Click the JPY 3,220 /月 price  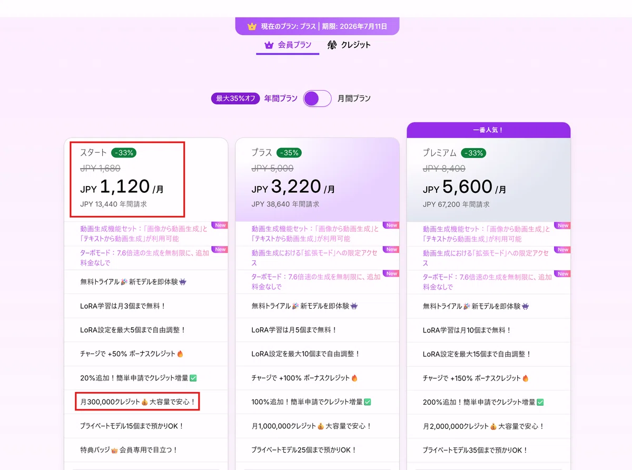(293, 187)
